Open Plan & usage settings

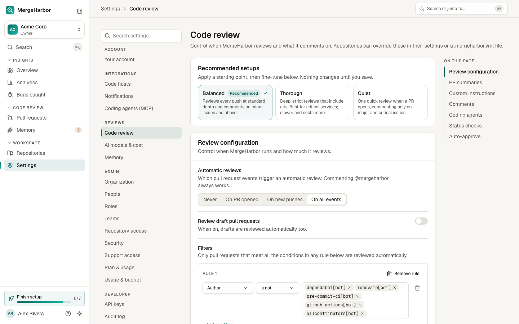[x=141, y=267]
